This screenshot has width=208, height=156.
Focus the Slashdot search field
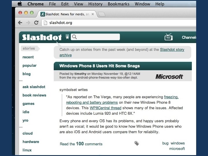(95, 37)
